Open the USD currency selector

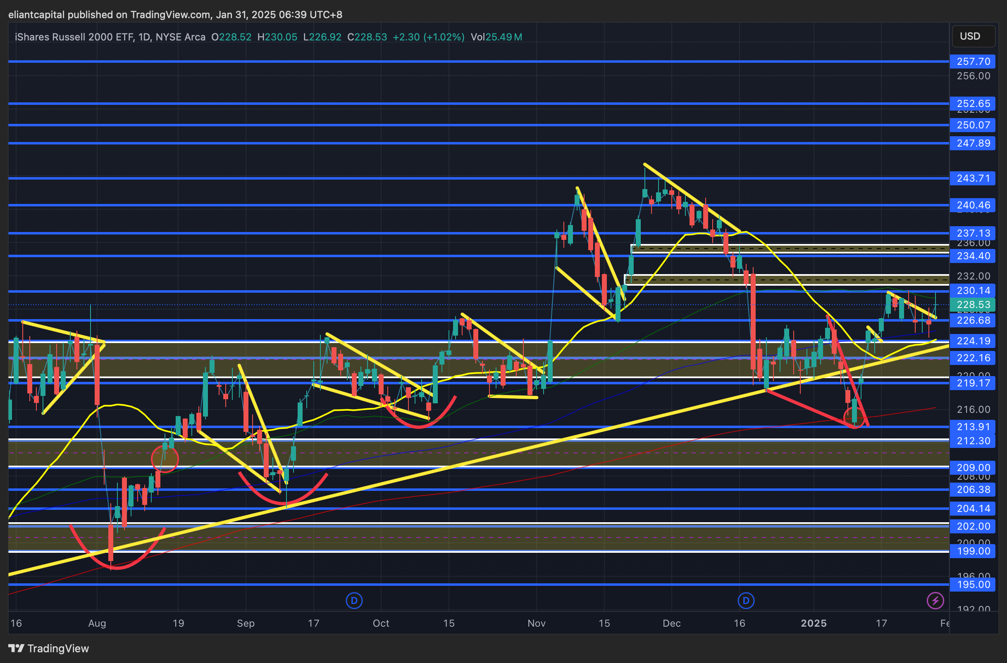tap(973, 36)
